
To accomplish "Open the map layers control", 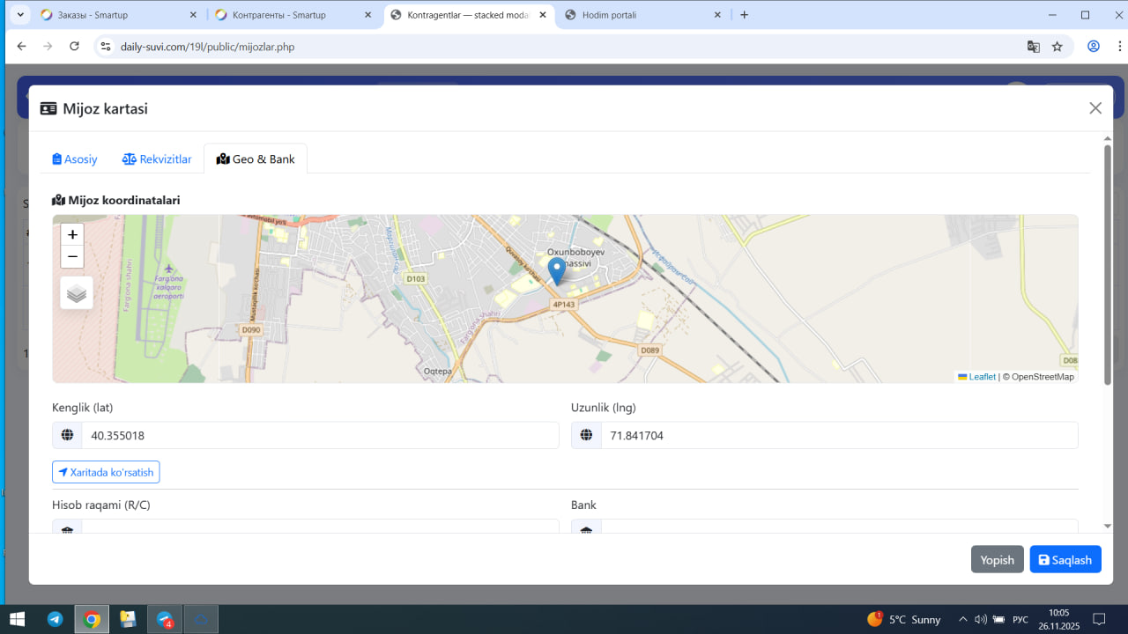I will click(77, 293).
